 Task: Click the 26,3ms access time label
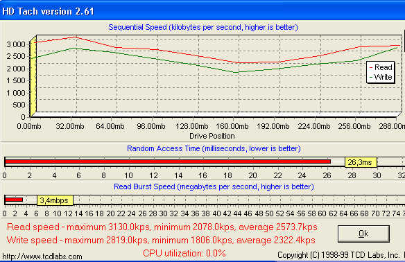point(361,162)
